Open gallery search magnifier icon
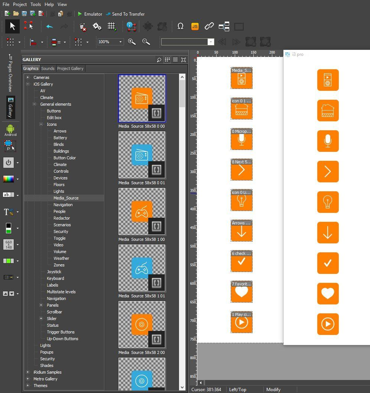This screenshot has width=370, height=393. coord(159,60)
